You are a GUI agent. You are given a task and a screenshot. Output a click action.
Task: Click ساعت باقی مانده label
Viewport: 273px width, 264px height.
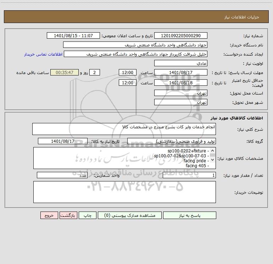point(33,73)
